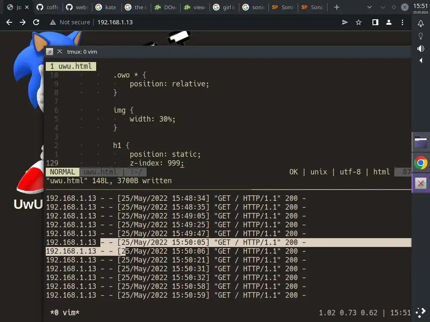Click the '.owo * {' selector line
Viewport: 430px width, 322px height.
(x=130, y=75)
